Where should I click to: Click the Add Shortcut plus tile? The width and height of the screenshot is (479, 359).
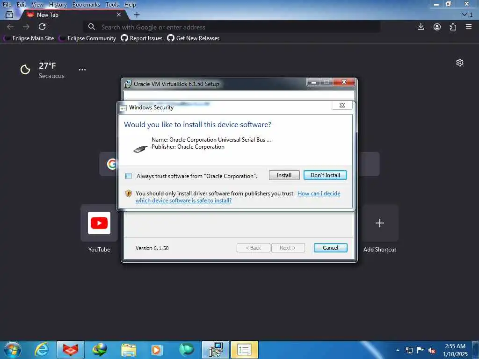tap(380, 223)
